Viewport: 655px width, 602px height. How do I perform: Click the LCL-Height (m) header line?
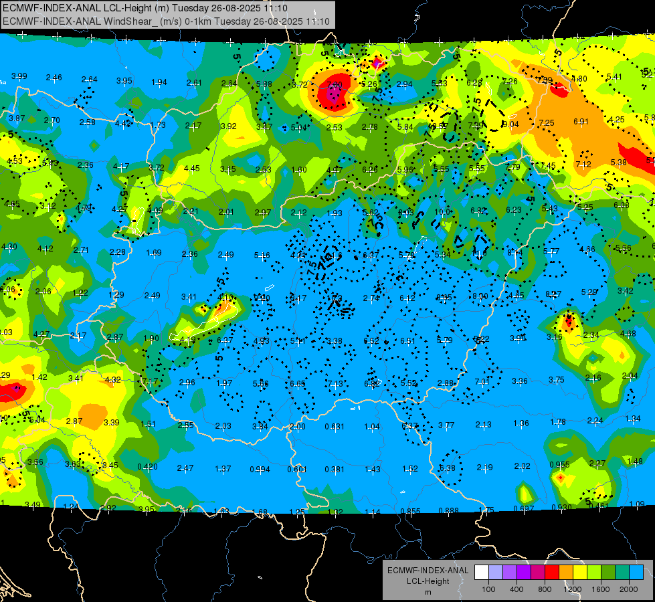[x=145, y=8]
